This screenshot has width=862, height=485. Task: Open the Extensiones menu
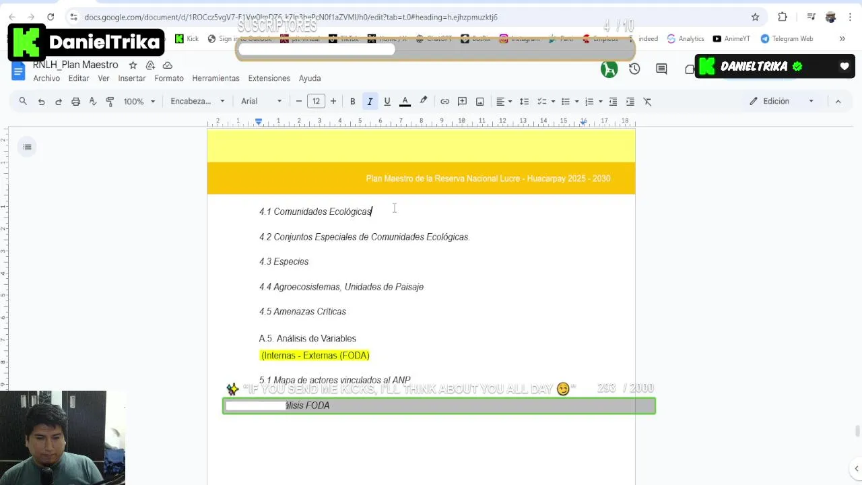[x=269, y=78]
